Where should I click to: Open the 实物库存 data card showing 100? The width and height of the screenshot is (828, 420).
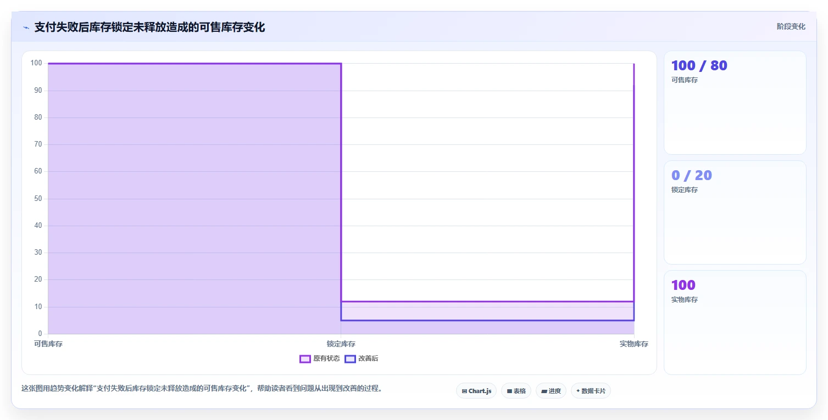coord(735,322)
